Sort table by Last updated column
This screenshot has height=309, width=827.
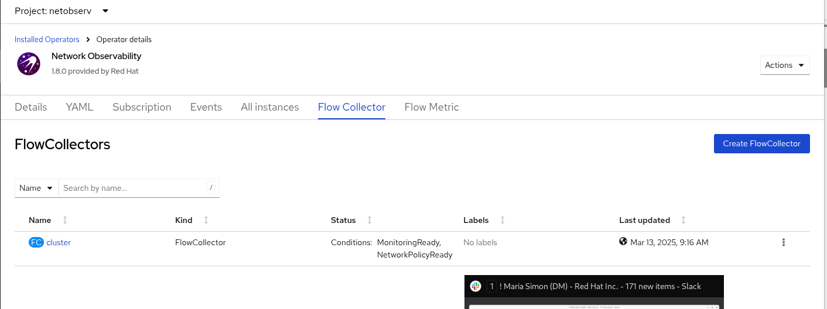[x=684, y=220]
